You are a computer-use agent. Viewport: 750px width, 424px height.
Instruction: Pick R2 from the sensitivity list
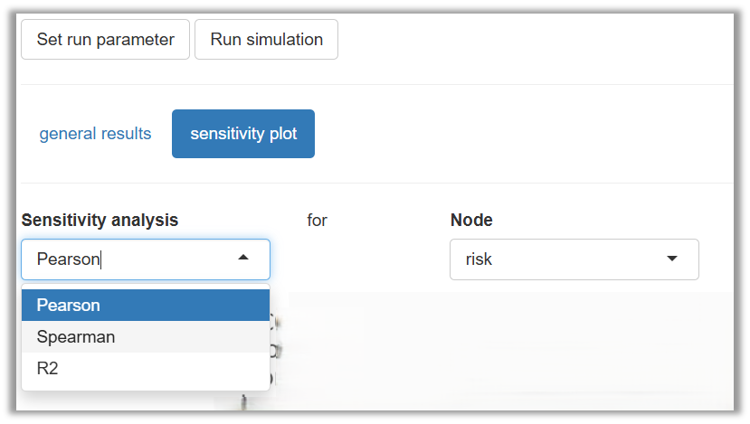coord(145,369)
